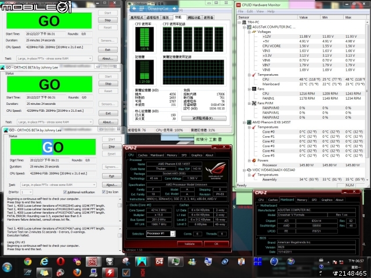Open the HWMonitor View menu

(x=260, y=12)
